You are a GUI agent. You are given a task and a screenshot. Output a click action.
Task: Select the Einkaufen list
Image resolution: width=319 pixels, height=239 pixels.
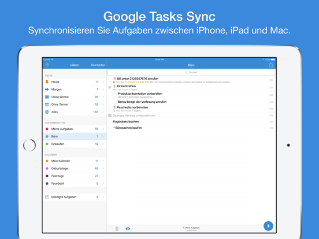(75, 144)
